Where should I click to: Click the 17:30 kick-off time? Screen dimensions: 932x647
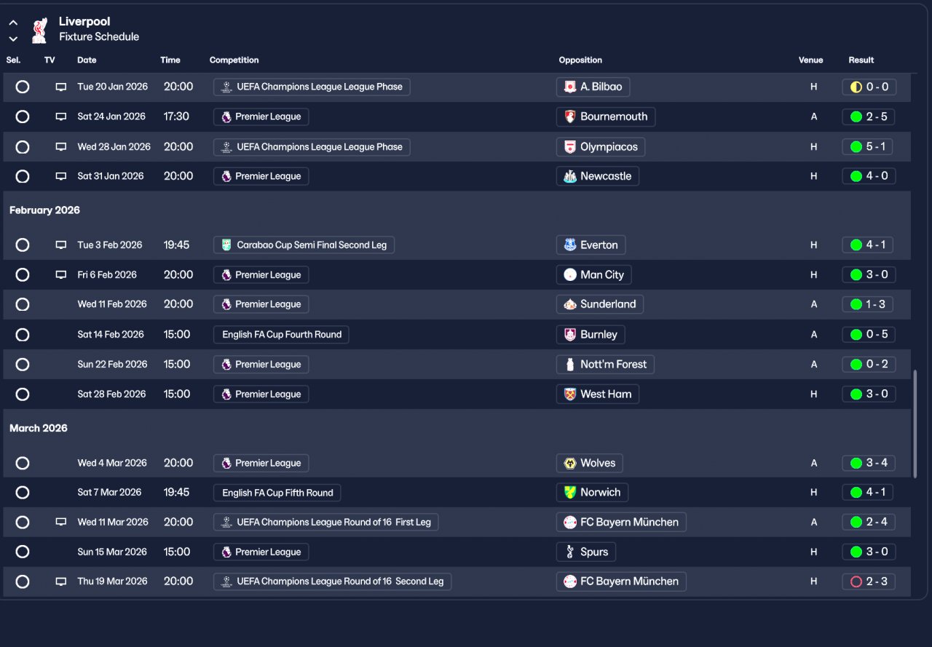[x=176, y=116]
